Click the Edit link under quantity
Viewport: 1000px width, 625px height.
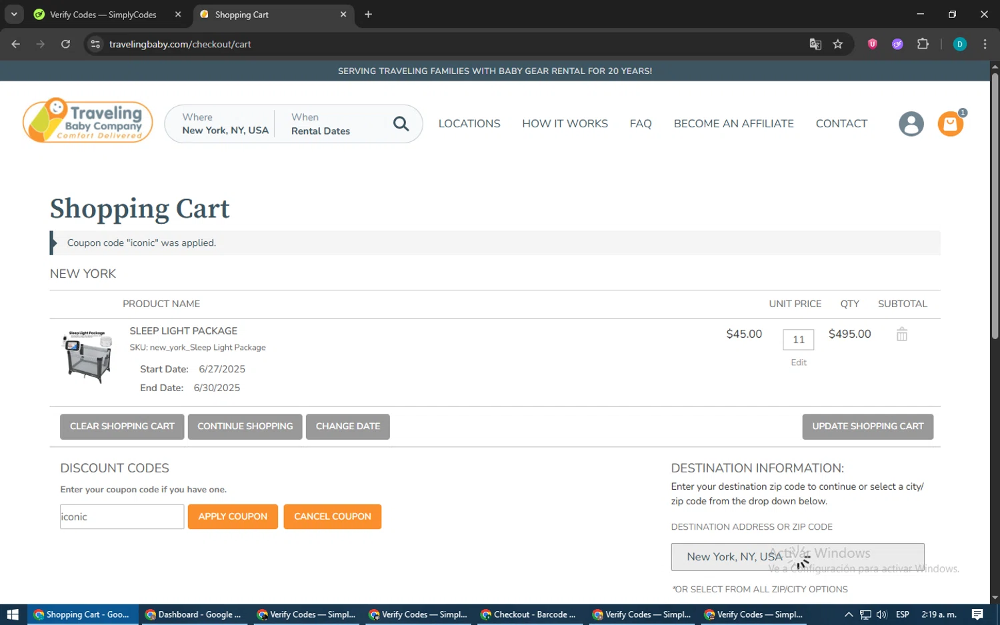[x=799, y=362]
